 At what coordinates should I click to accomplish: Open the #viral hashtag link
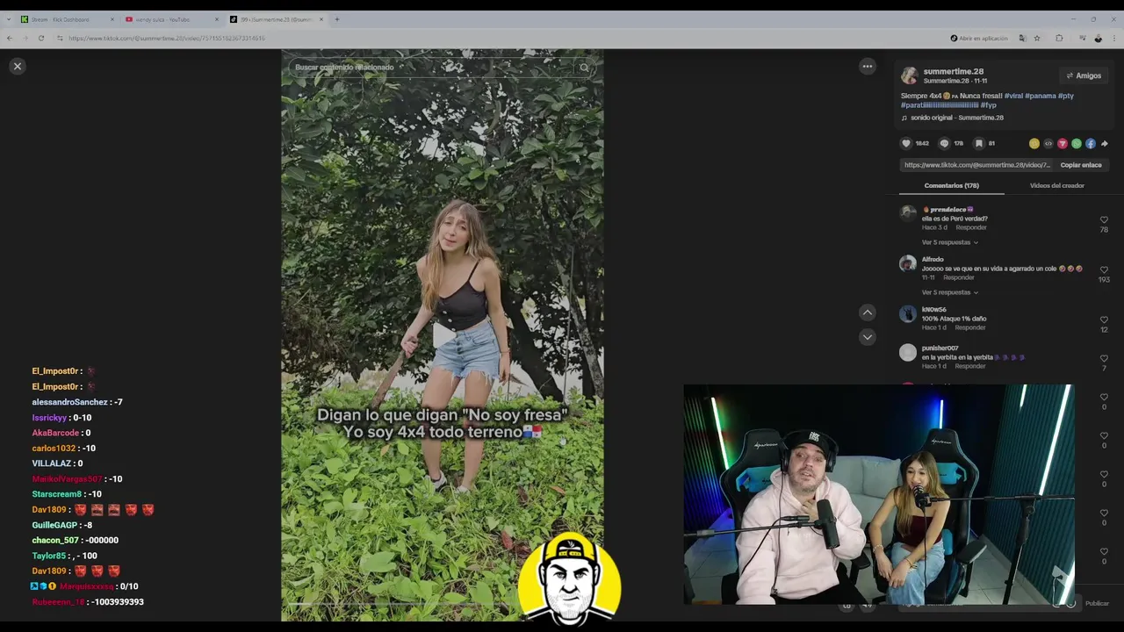tap(1013, 96)
